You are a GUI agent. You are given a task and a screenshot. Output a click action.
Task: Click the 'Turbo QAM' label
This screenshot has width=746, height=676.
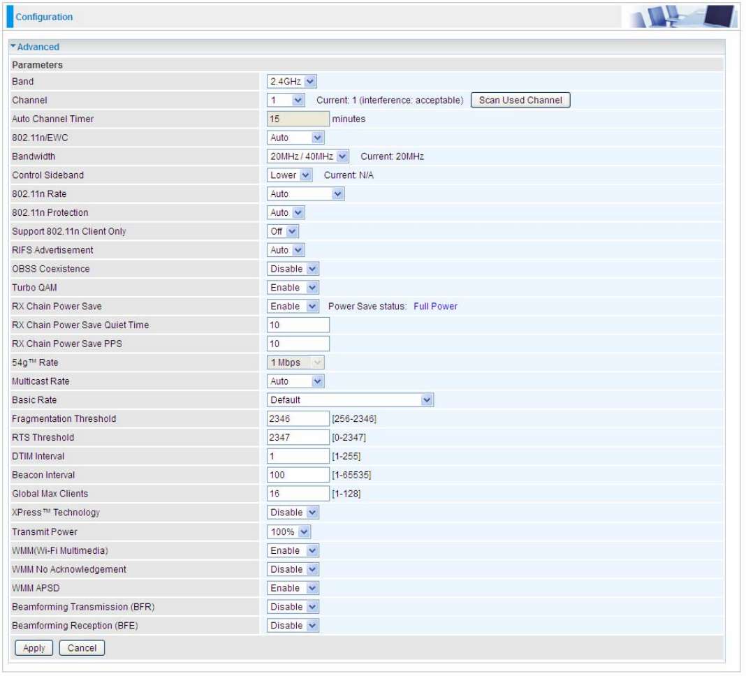(x=34, y=288)
